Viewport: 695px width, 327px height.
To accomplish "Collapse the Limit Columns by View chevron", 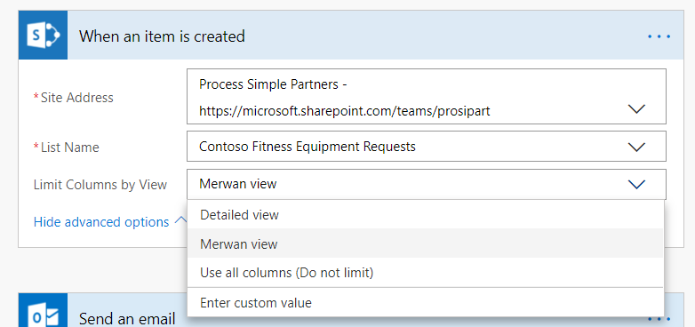I will tap(637, 184).
